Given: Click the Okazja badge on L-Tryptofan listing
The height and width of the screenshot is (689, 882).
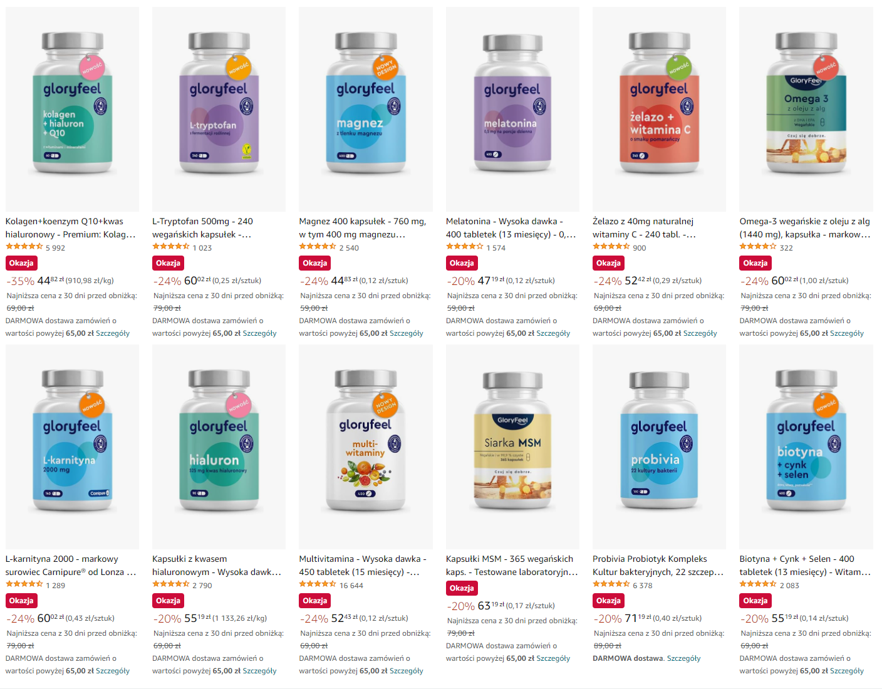Looking at the screenshot, I should coord(168,263).
